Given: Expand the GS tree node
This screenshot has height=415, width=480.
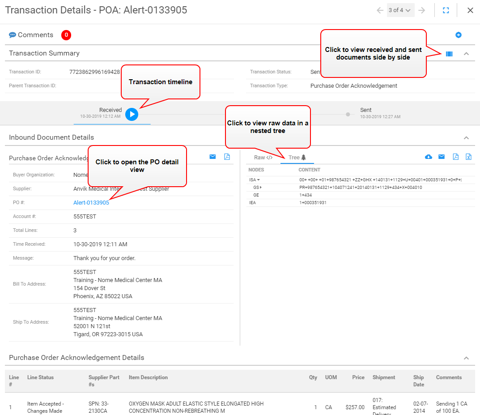Looking at the screenshot, I should tap(260, 188).
